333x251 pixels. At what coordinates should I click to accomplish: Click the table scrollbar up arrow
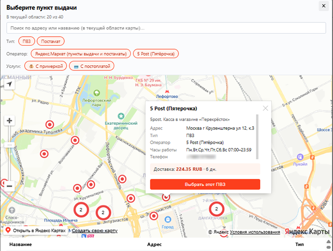(x=329, y=241)
